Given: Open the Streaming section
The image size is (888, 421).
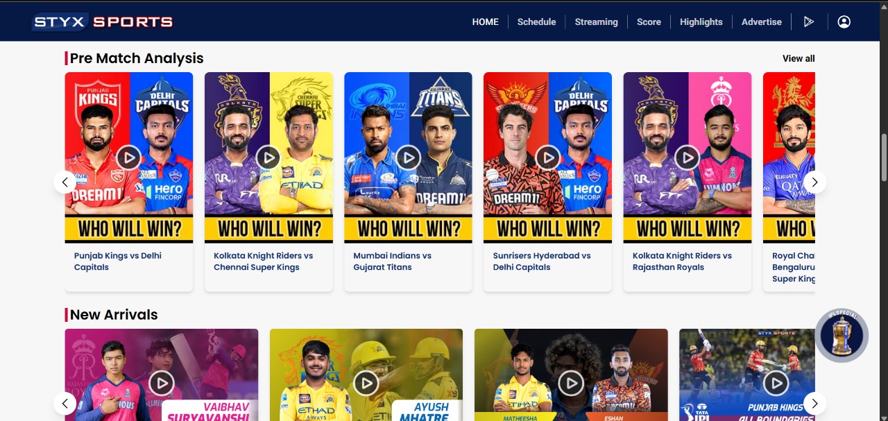Looking at the screenshot, I should click(596, 22).
